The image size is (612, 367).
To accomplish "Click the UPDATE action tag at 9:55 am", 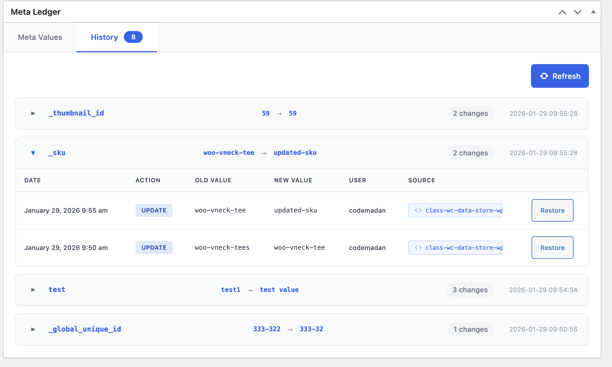I will coord(154,210).
